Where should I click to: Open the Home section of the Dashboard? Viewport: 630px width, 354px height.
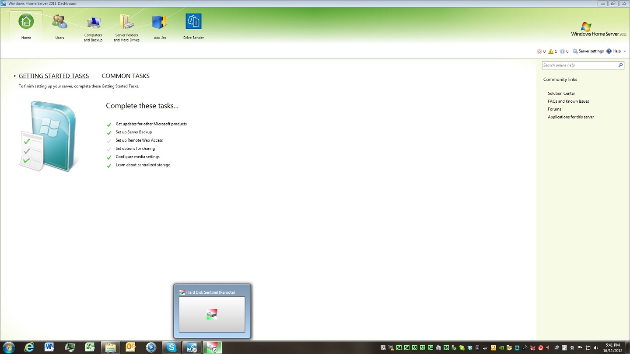tap(26, 27)
